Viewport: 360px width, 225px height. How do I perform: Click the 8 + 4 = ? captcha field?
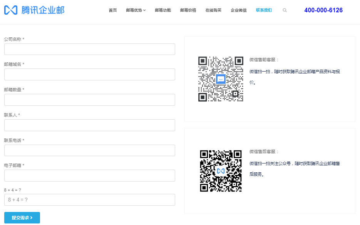(x=90, y=200)
